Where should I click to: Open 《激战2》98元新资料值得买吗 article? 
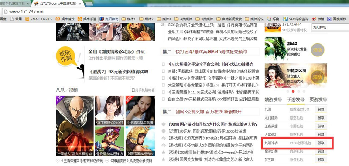(x=118, y=72)
